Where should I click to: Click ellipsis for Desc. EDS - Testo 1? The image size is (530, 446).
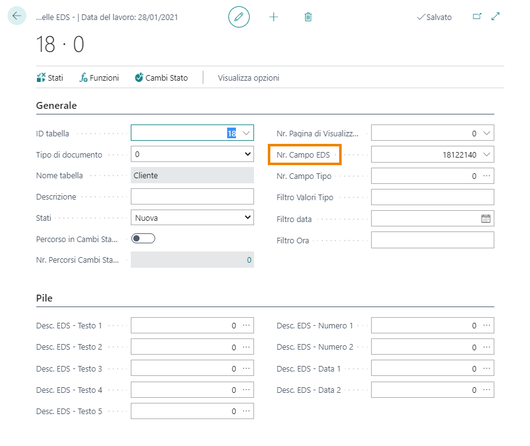[x=246, y=325]
